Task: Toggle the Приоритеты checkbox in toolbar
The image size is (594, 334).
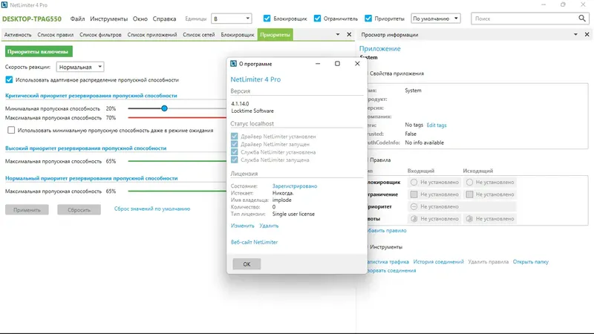Action: point(368,18)
